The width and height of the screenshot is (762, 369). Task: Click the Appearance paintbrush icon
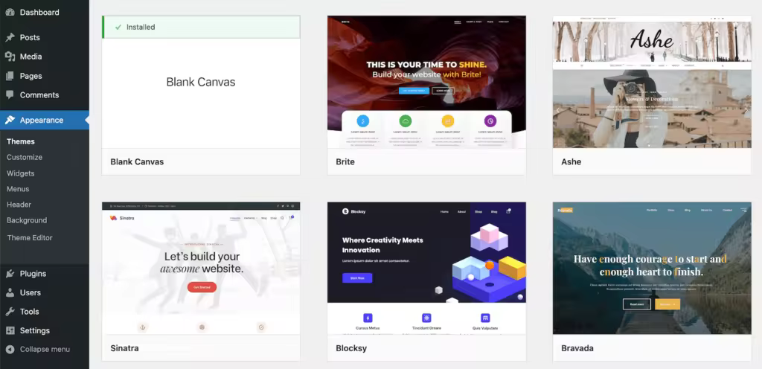[10, 120]
